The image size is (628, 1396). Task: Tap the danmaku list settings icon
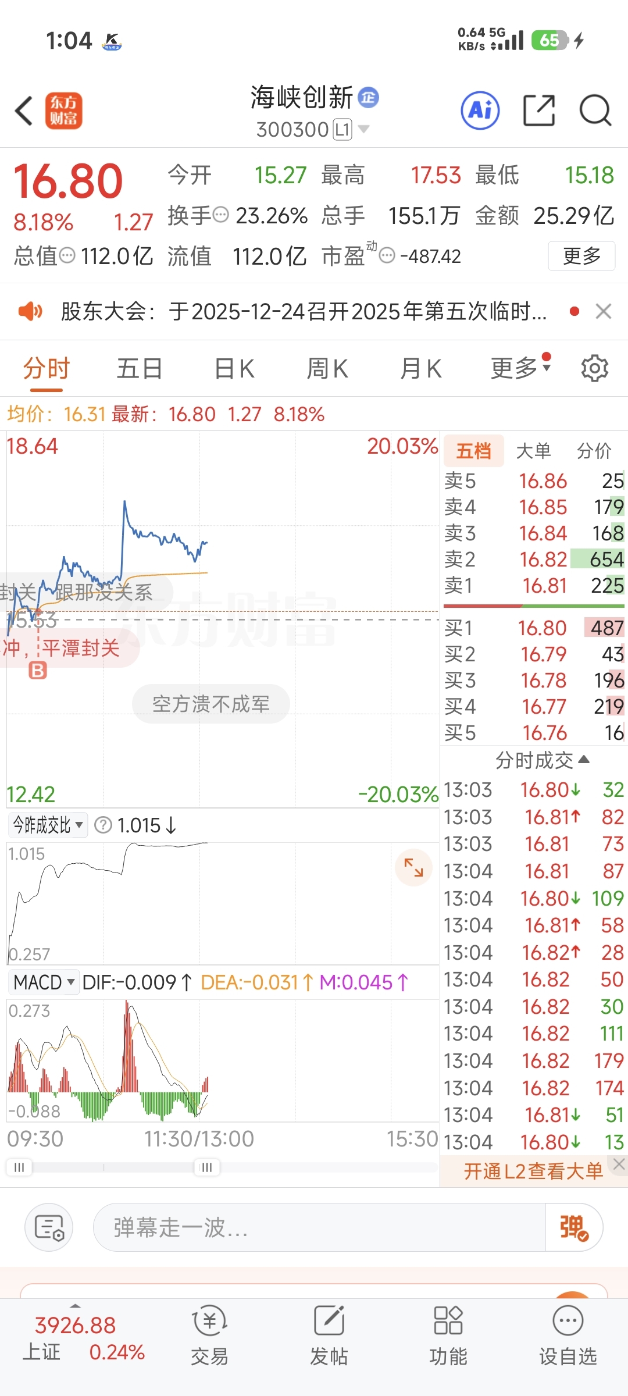coord(49,1228)
